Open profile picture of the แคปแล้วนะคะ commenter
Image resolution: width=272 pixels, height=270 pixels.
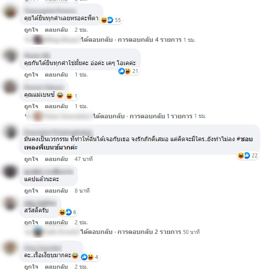(10, 171)
